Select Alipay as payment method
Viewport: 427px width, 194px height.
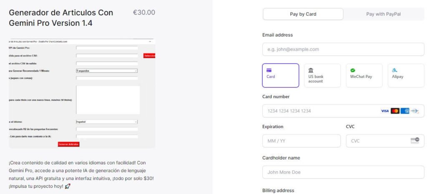[406, 75]
